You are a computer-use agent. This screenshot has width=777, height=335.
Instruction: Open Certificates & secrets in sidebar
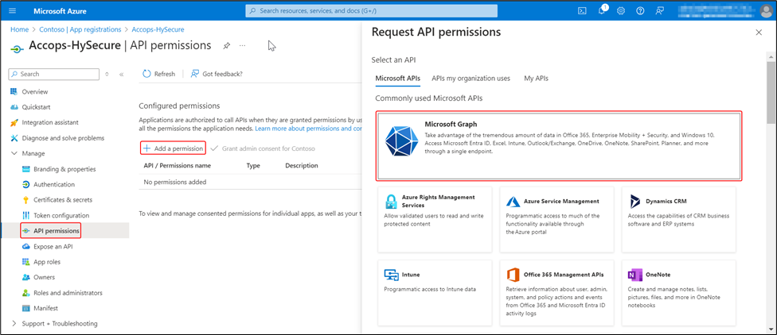pyautogui.click(x=62, y=200)
